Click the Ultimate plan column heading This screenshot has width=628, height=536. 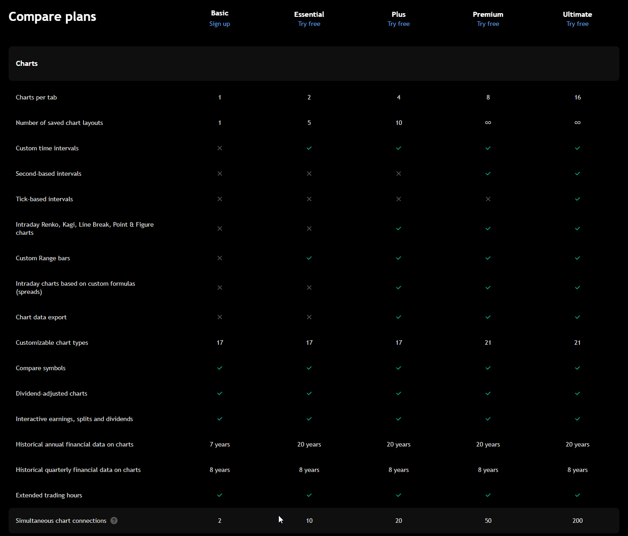pyautogui.click(x=577, y=14)
